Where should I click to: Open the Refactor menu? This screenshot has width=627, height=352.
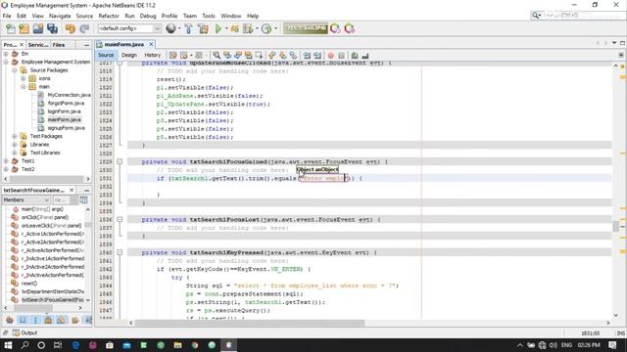pos(109,16)
